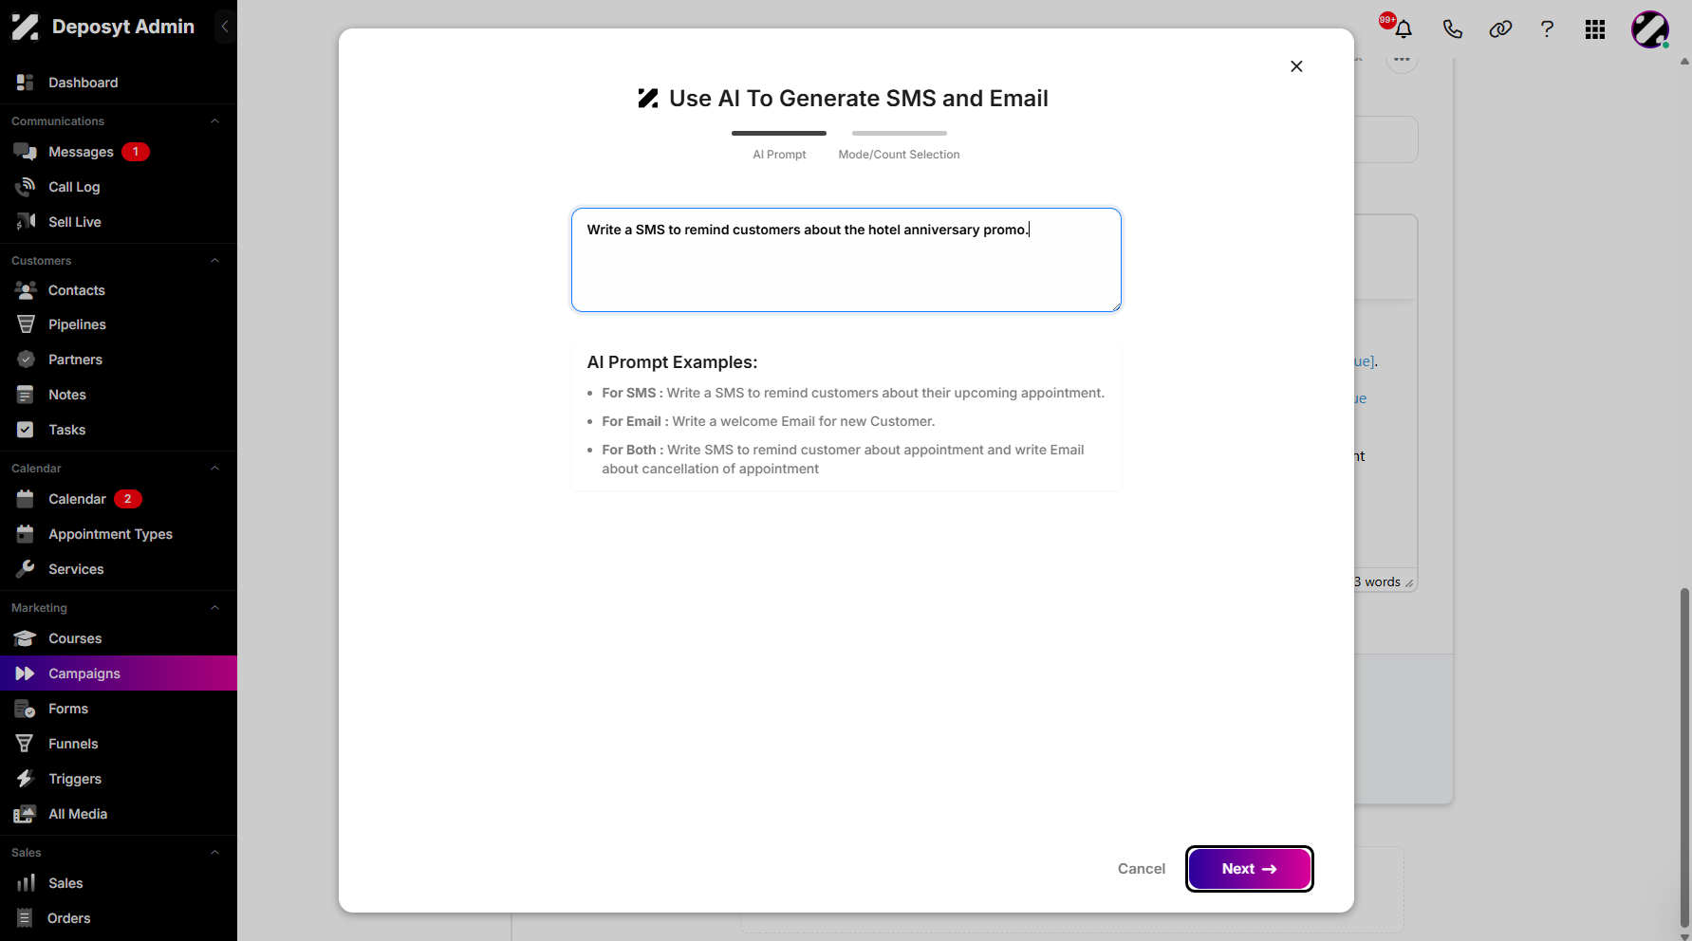Select the Mode/Count Selection step tab

coord(899,145)
